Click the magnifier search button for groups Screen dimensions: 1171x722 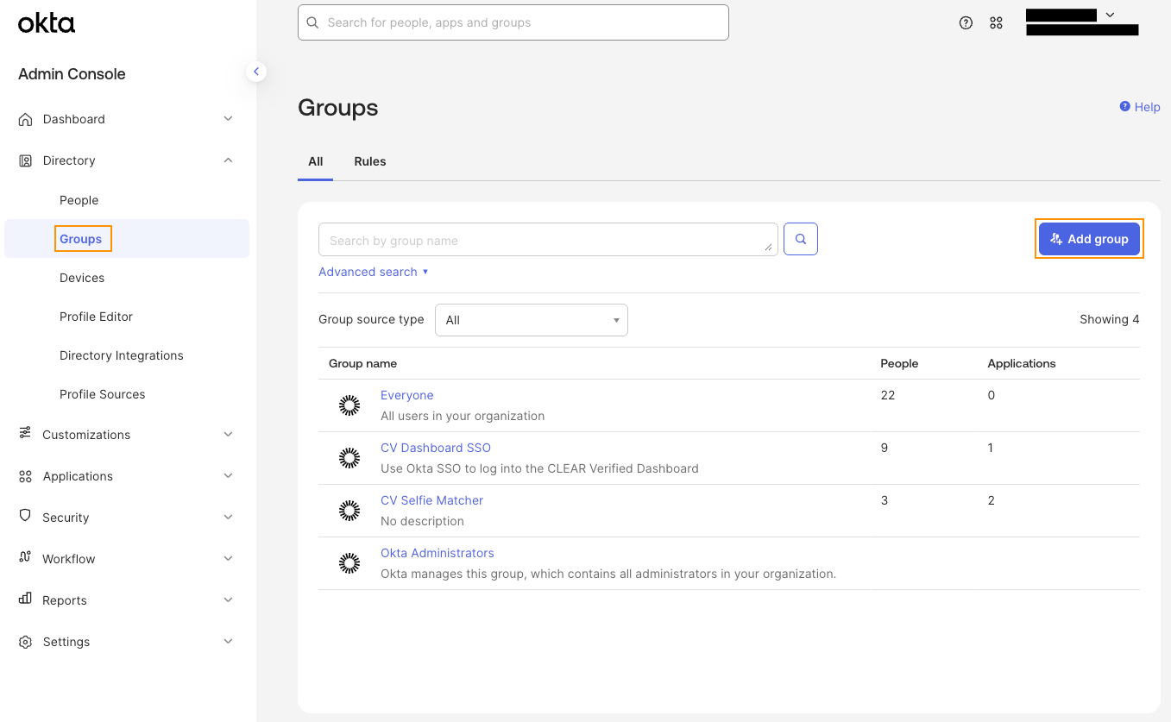coord(801,240)
